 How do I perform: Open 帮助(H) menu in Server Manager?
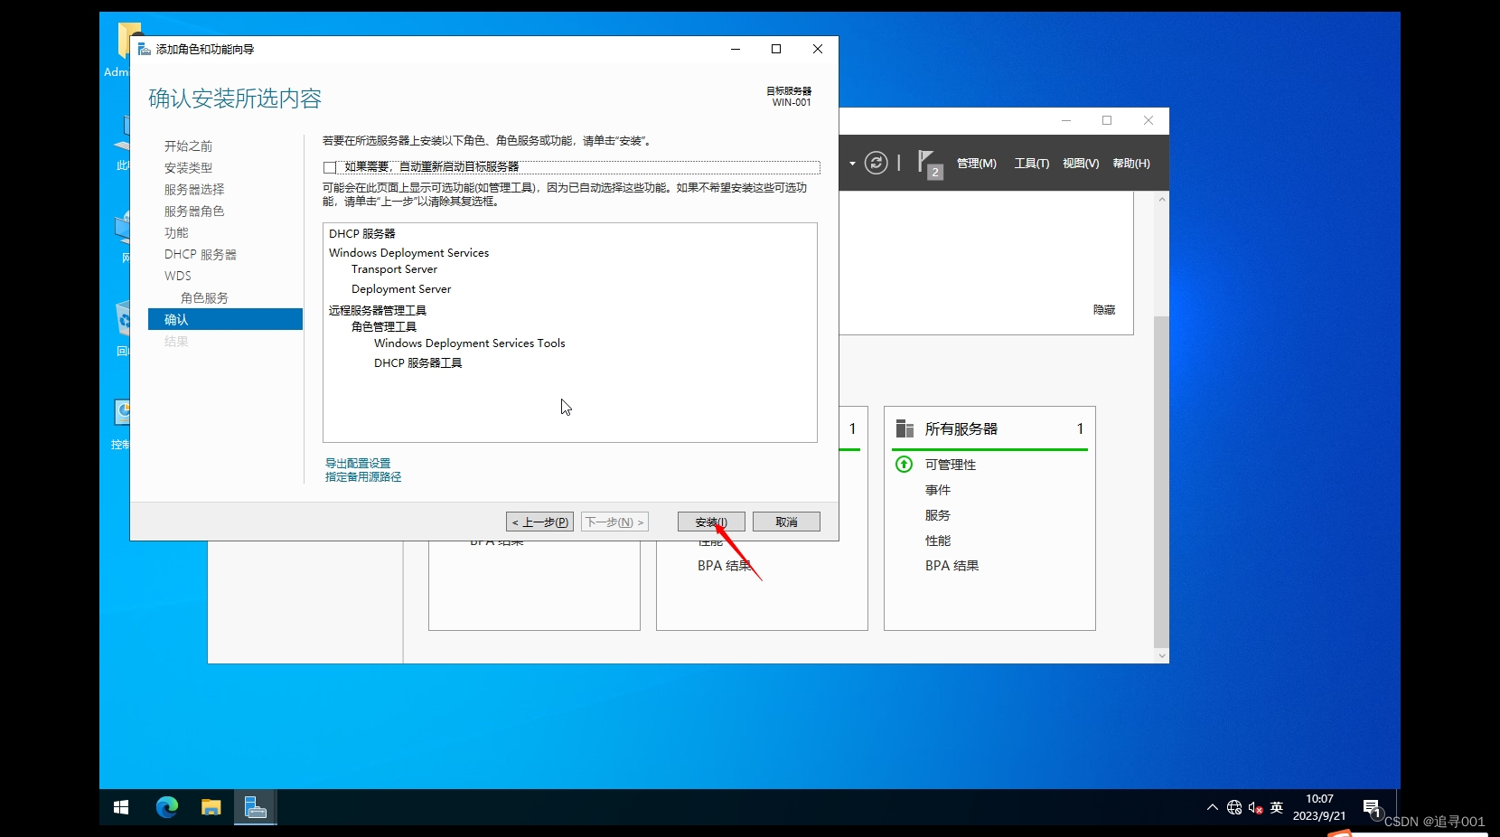pos(1131,164)
